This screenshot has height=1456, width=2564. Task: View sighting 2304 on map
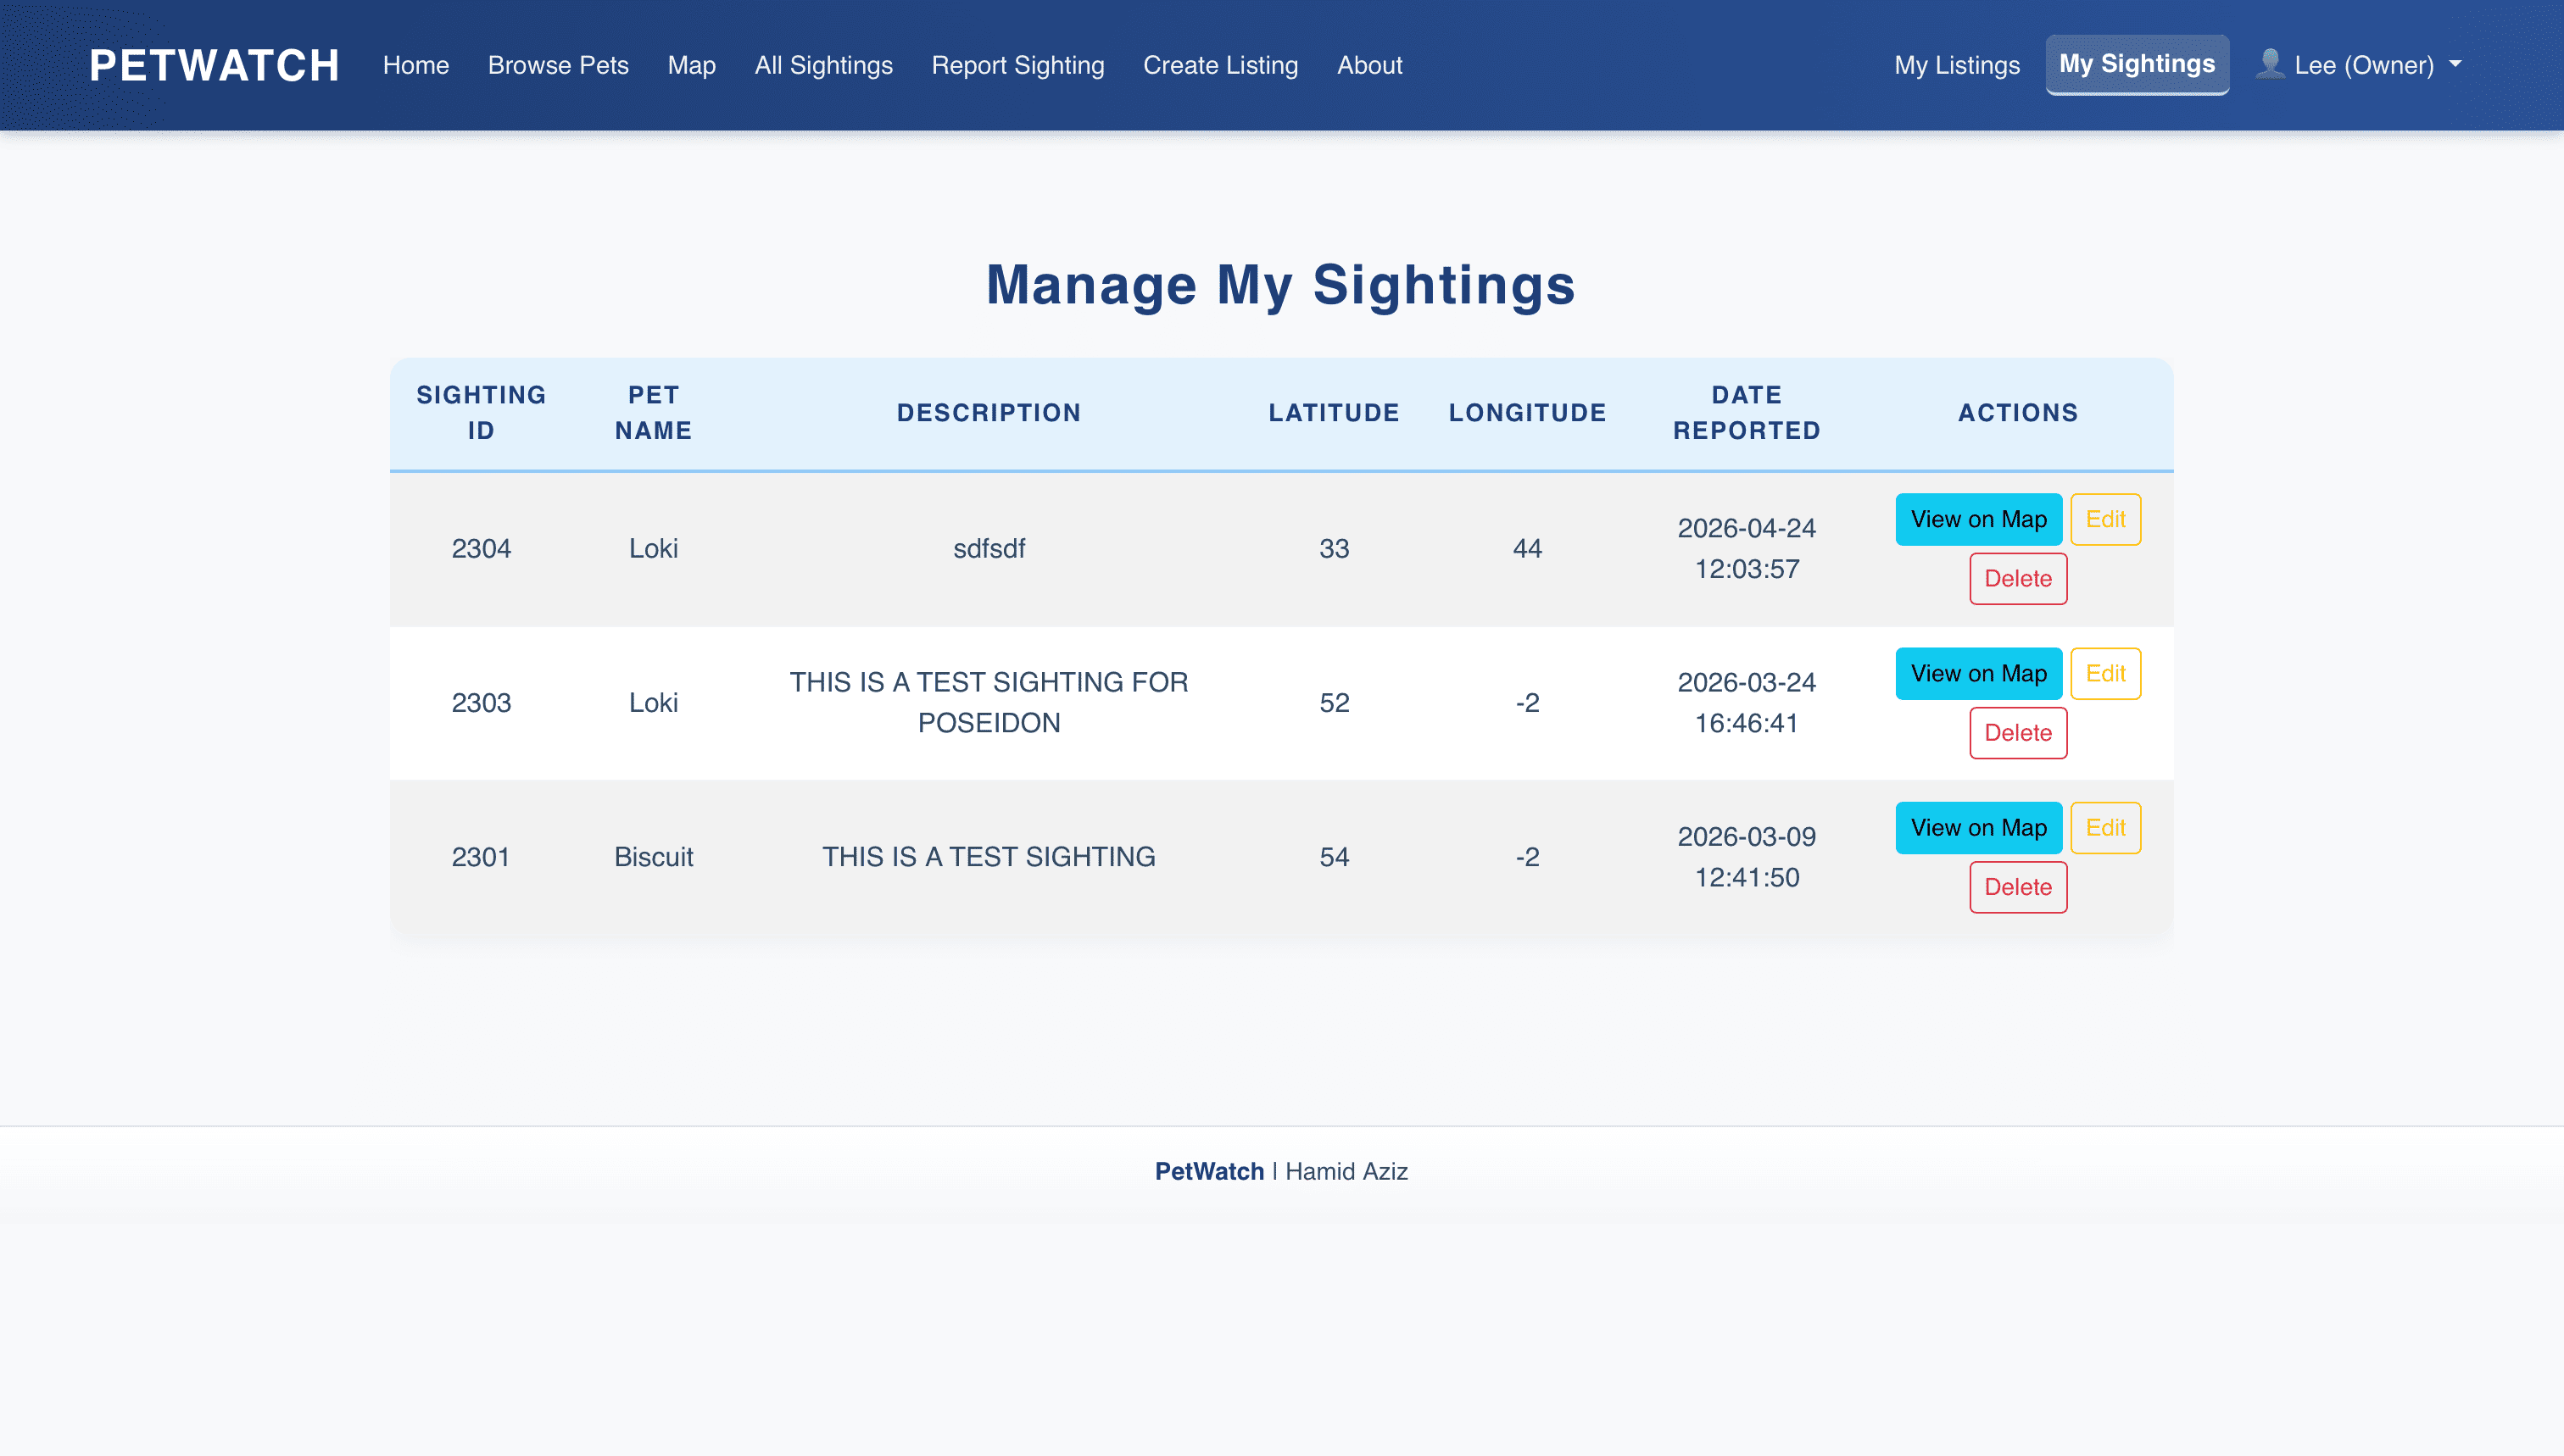tap(1978, 519)
